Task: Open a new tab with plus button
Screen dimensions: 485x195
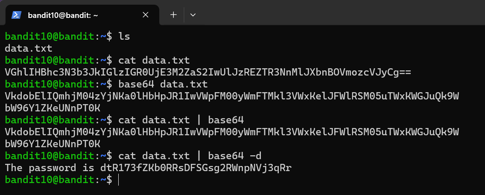Action: (173, 15)
